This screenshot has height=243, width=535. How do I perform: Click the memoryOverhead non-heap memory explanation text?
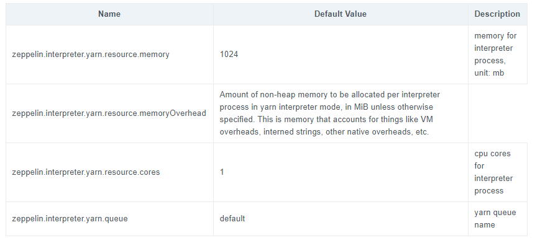pyautogui.click(x=329, y=113)
